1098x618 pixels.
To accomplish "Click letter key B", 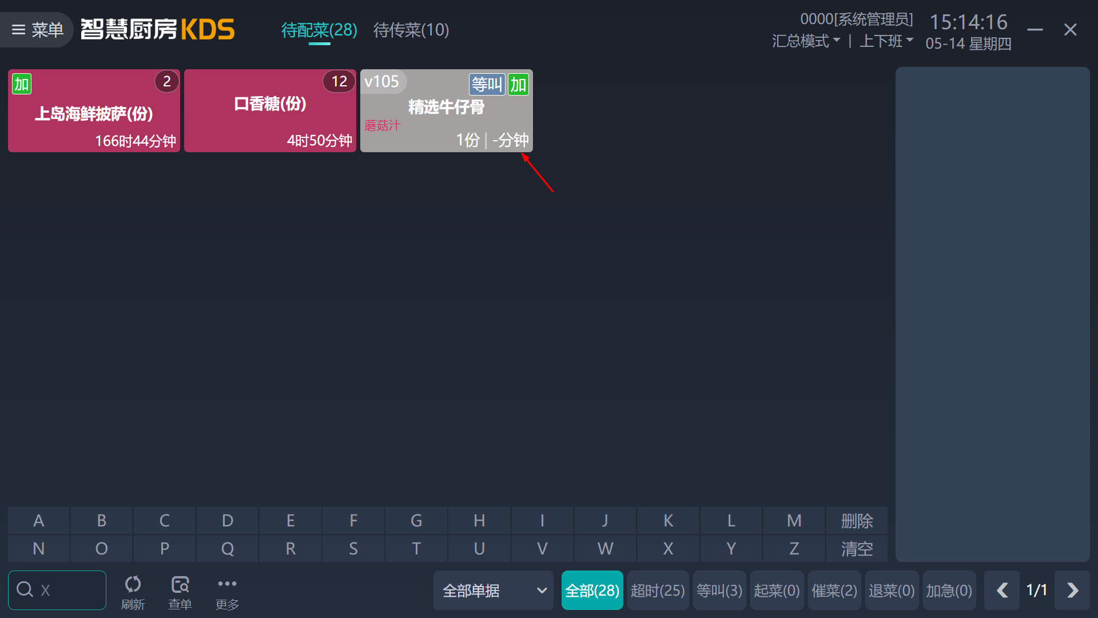I will [x=102, y=521].
